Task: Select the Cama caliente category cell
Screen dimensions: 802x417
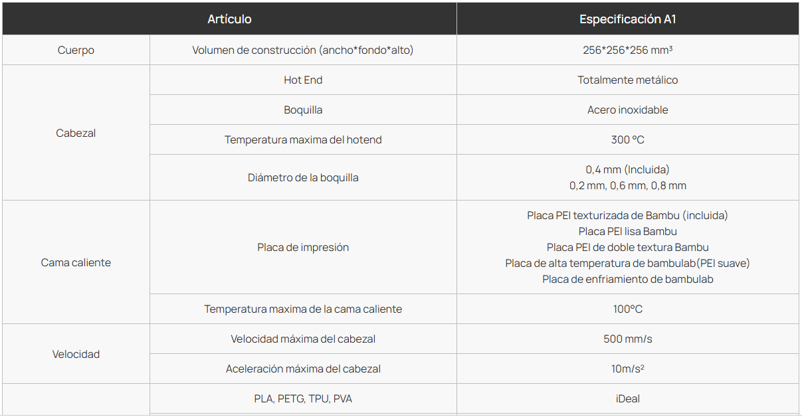Action: [x=76, y=262]
